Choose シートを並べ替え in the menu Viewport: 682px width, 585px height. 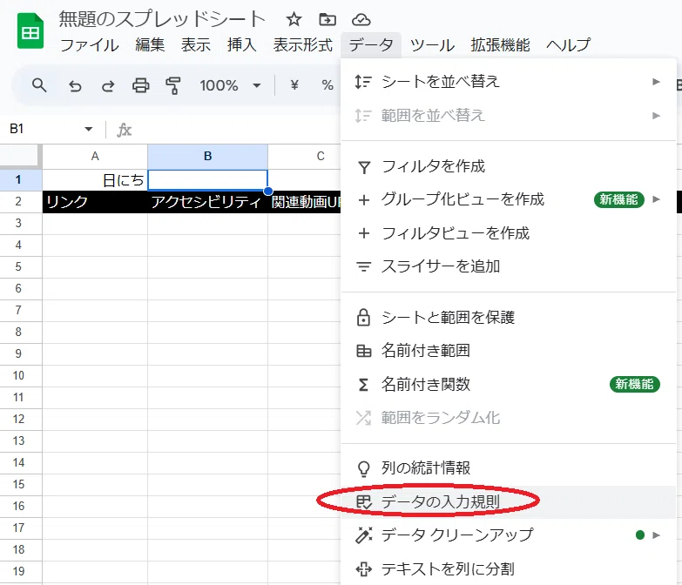tap(509, 82)
